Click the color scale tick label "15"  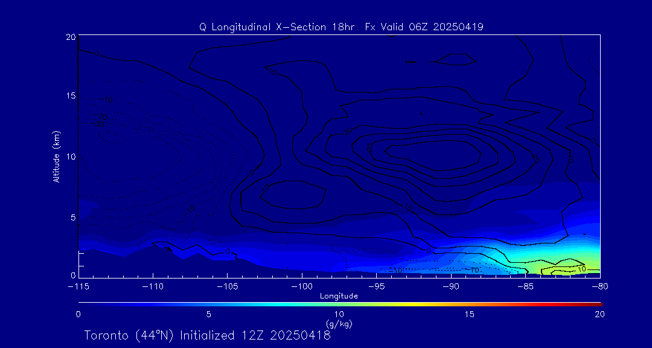pyautogui.click(x=470, y=315)
